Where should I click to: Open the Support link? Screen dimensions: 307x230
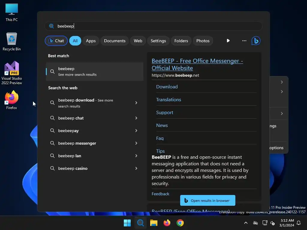165,113
